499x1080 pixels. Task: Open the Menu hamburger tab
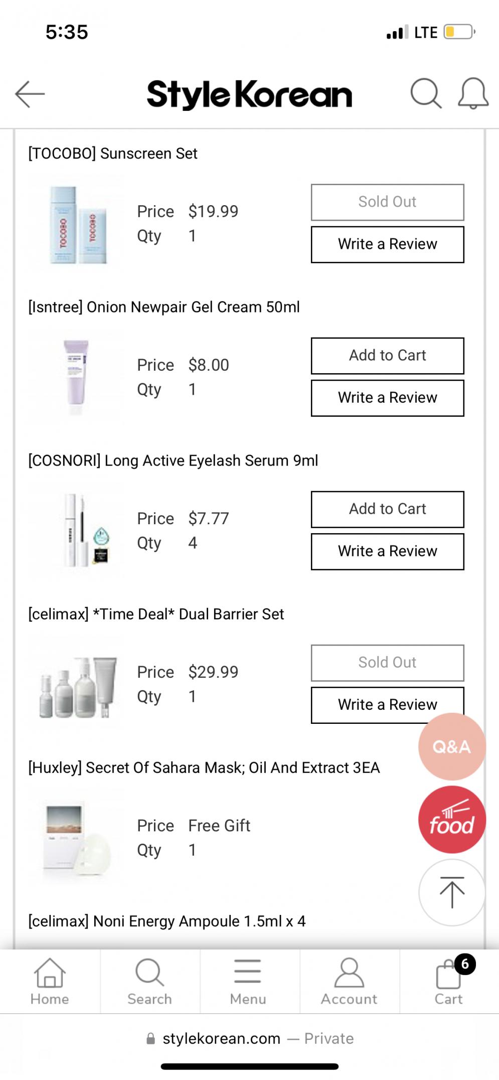tap(248, 982)
